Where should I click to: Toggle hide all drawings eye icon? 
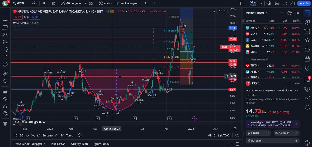5,113
